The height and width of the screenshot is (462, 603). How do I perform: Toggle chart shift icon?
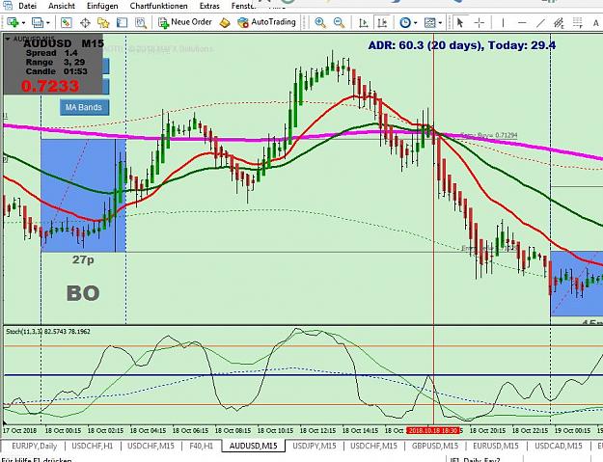382,23
